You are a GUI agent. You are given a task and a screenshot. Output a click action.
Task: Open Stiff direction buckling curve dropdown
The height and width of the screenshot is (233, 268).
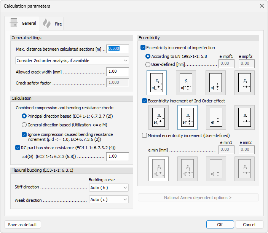109,188
